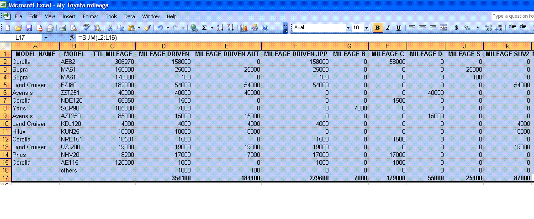534x219 pixels.
Task: Toggle Bold formatting off
Action: [x=377, y=28]
